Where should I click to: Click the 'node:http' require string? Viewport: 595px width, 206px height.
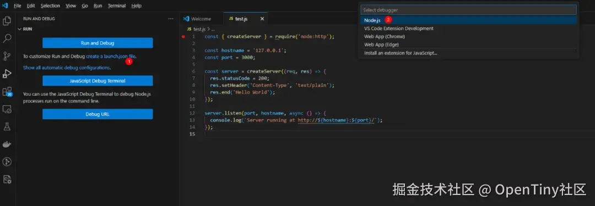click(x=314, y=37)
